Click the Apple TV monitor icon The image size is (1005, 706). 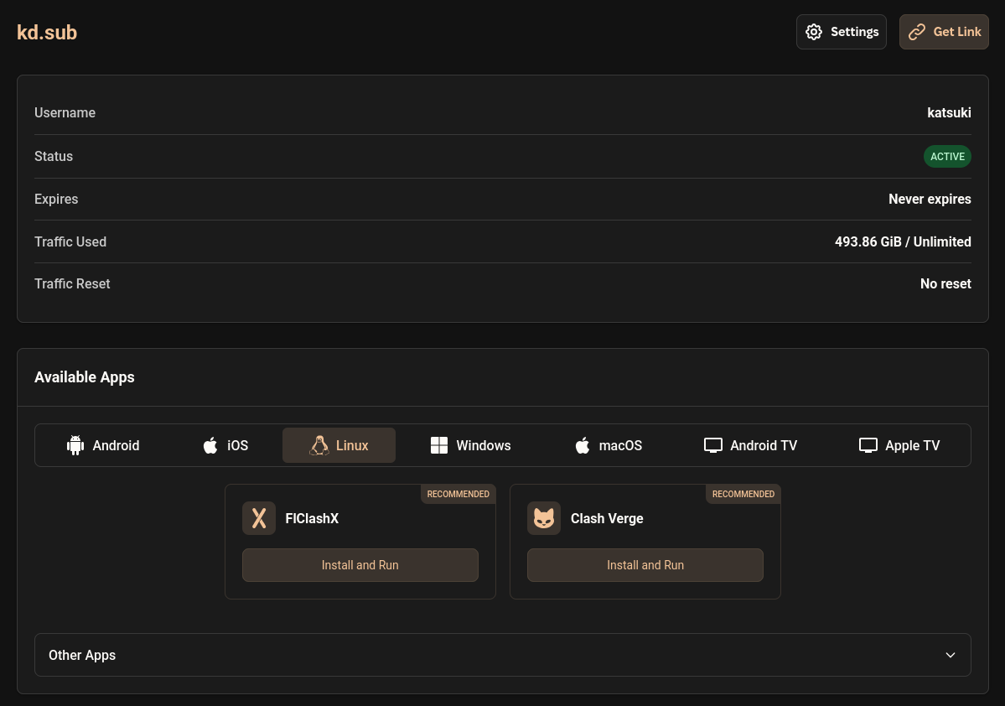click(x=868, y=445)
